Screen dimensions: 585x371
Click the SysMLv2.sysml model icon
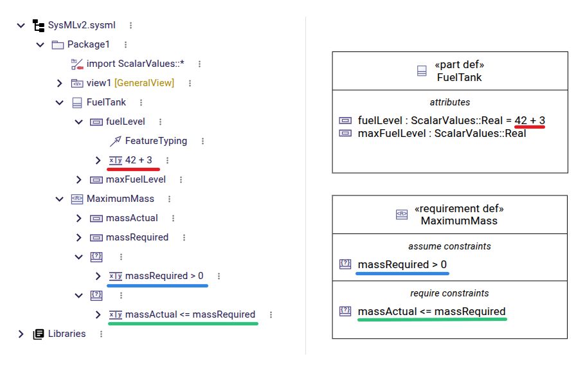point(39,25)
